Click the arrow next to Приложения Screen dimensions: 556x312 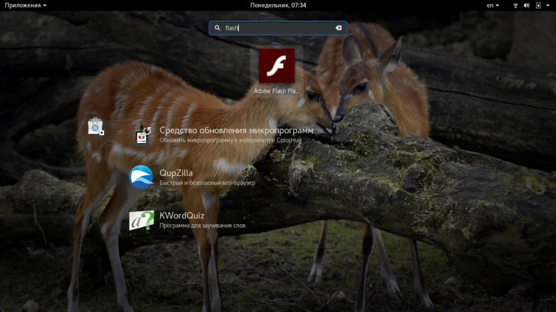(x=45, y=5)
